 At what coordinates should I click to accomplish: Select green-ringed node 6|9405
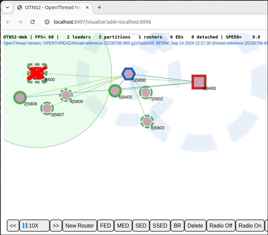[115, 91]
